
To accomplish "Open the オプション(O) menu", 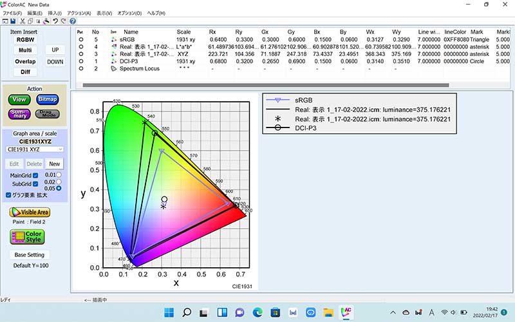I will click(x=129, y=13).
